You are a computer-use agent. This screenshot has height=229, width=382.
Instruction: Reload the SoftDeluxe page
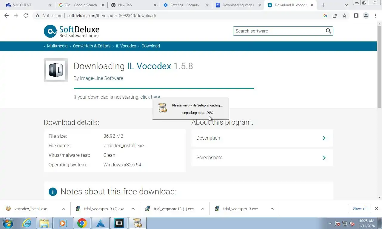point(26,16)
